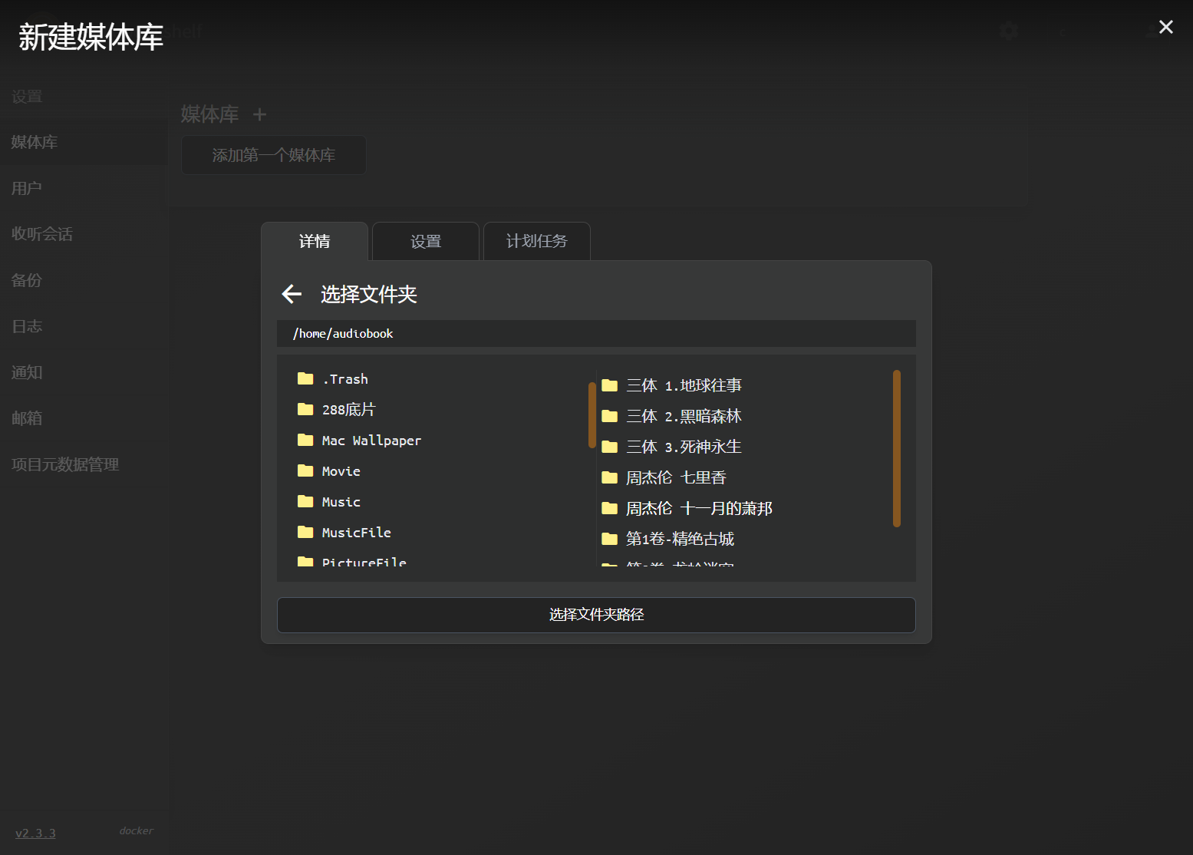
Task: Open 通知 in the sidebar
Action: 27,372
